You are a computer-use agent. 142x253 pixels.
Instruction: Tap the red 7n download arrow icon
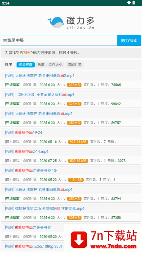79,240
